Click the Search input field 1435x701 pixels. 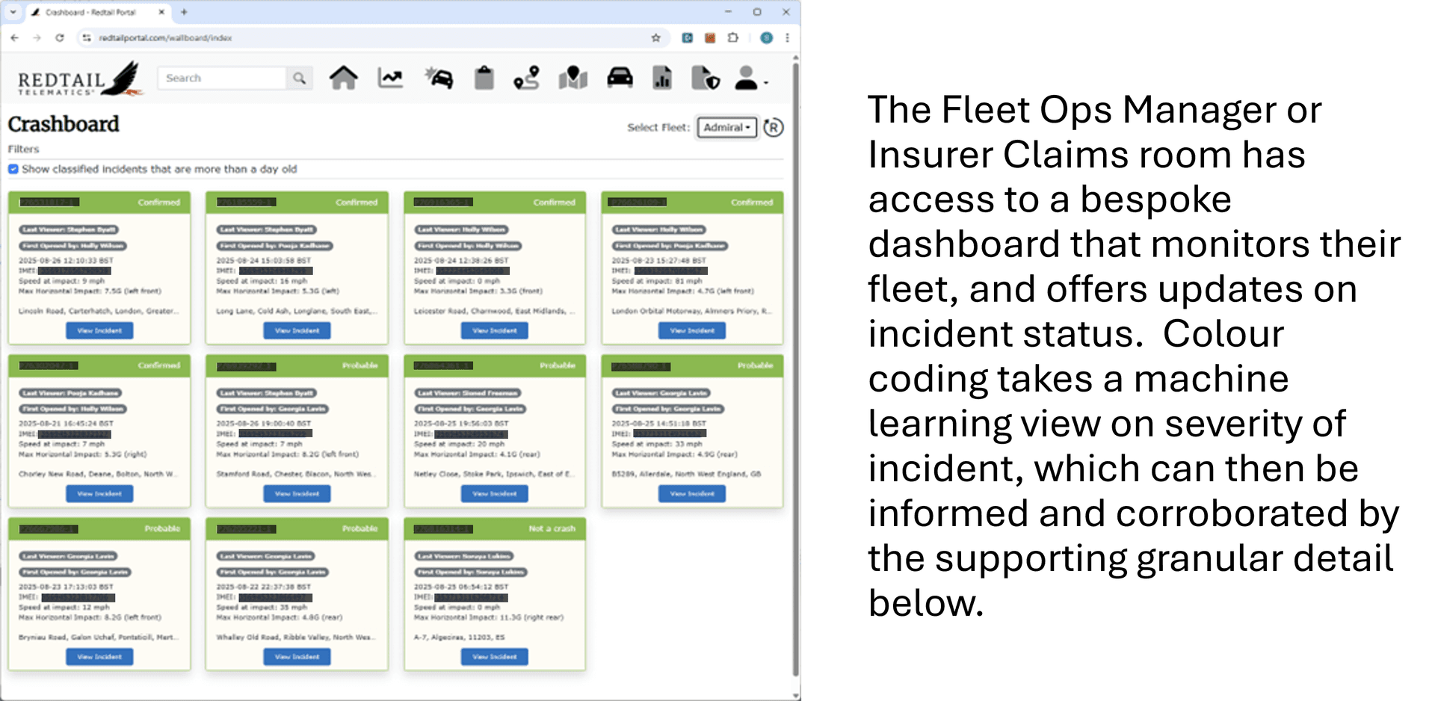click(x=222, y=78)
